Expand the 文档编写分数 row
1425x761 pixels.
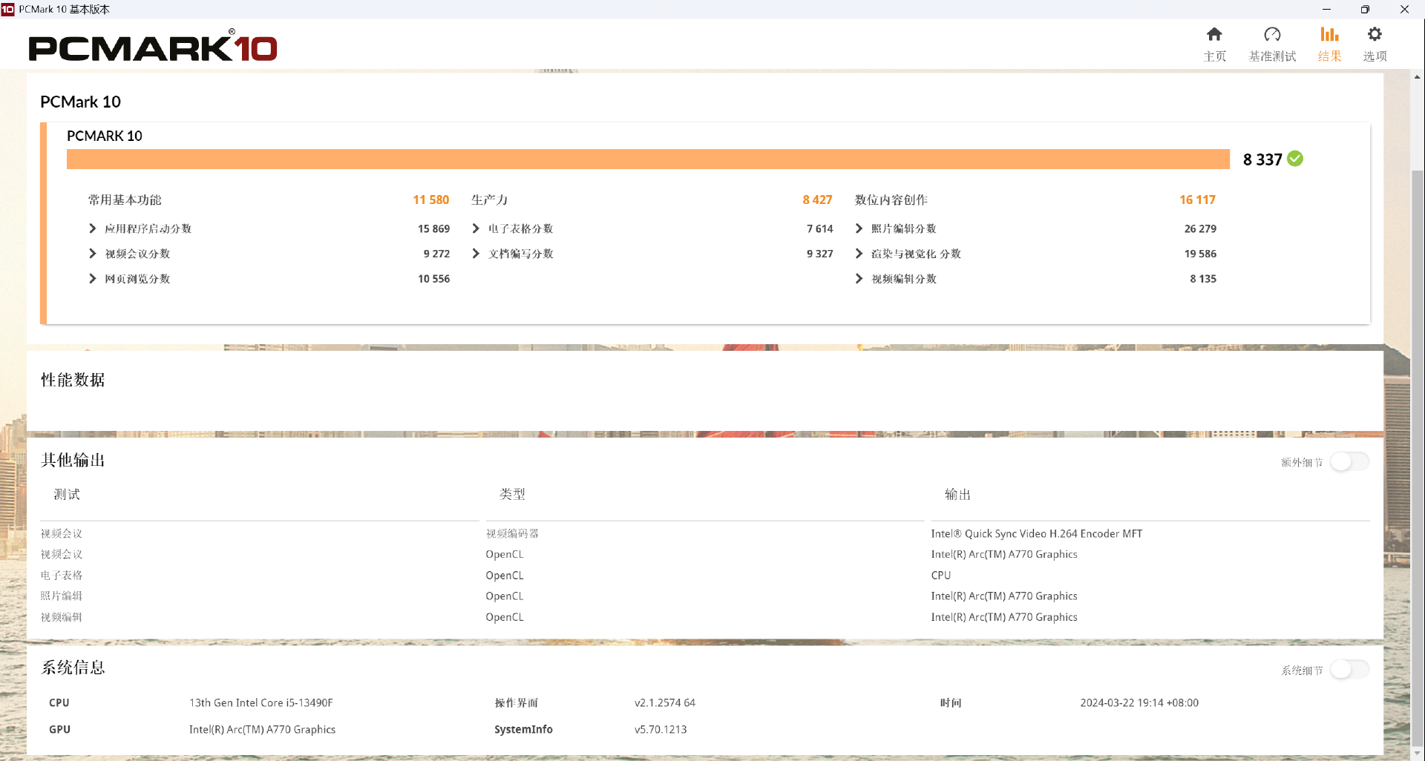point(476,254)
